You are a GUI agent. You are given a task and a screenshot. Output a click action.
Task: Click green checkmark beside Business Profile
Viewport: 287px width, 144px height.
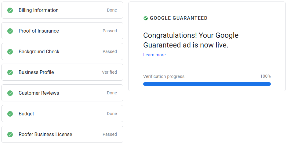(10, 72)
